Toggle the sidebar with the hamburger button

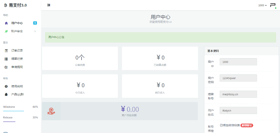[x=49, y=5]
